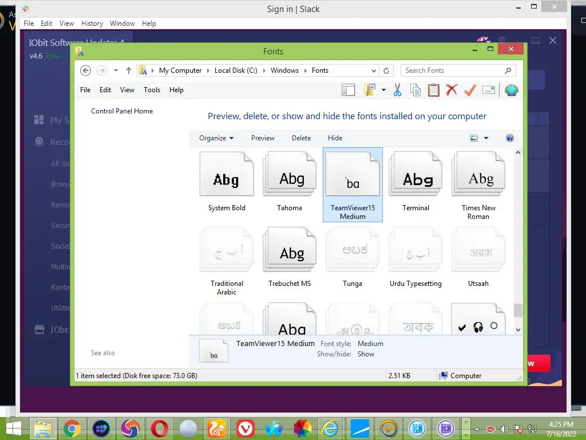Click in the Search Fonts field

452,70
